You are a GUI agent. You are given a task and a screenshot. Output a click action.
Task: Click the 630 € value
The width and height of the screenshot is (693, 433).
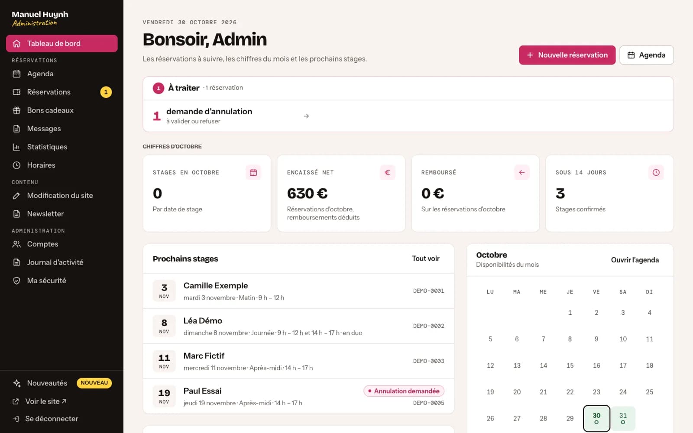click(x=307, y=193)
